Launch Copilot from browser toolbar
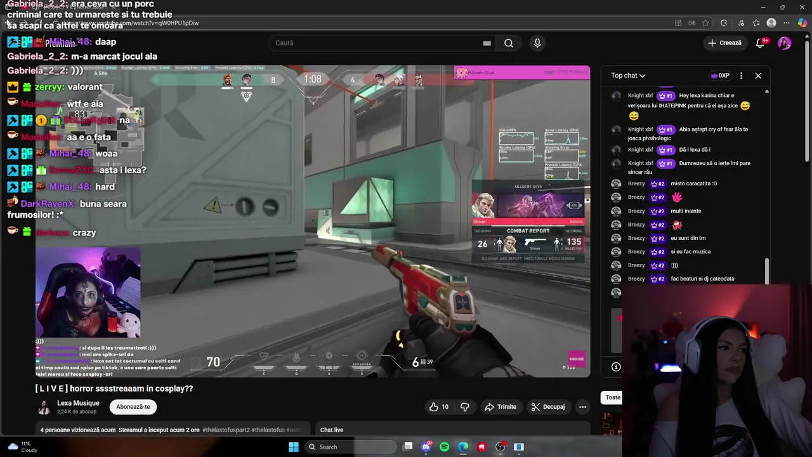812x457 pixels. [x=802, y=23]
